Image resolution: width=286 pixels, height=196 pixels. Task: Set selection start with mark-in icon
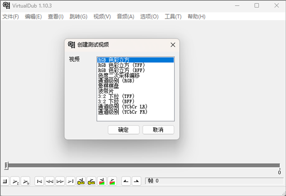point(126,181)
